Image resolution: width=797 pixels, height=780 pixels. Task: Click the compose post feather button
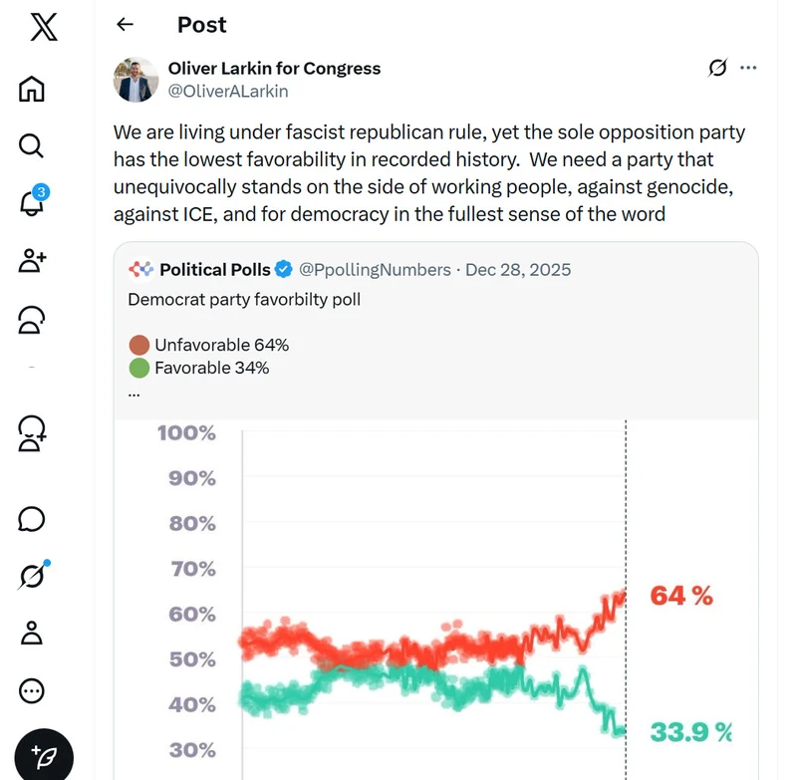click(x=44, y=756)
